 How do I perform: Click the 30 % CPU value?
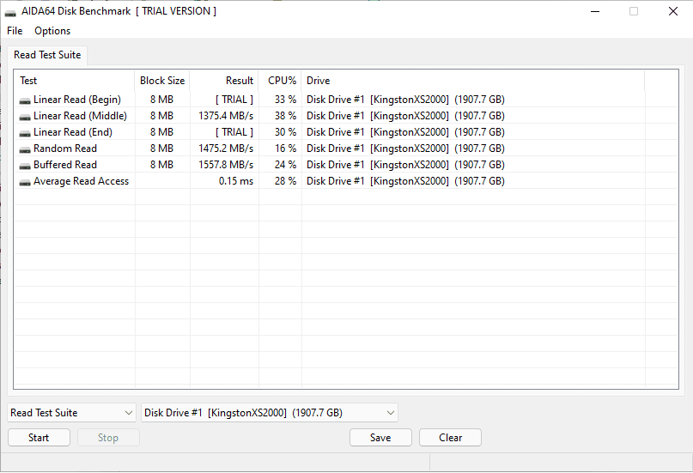(x=285, y=132)
